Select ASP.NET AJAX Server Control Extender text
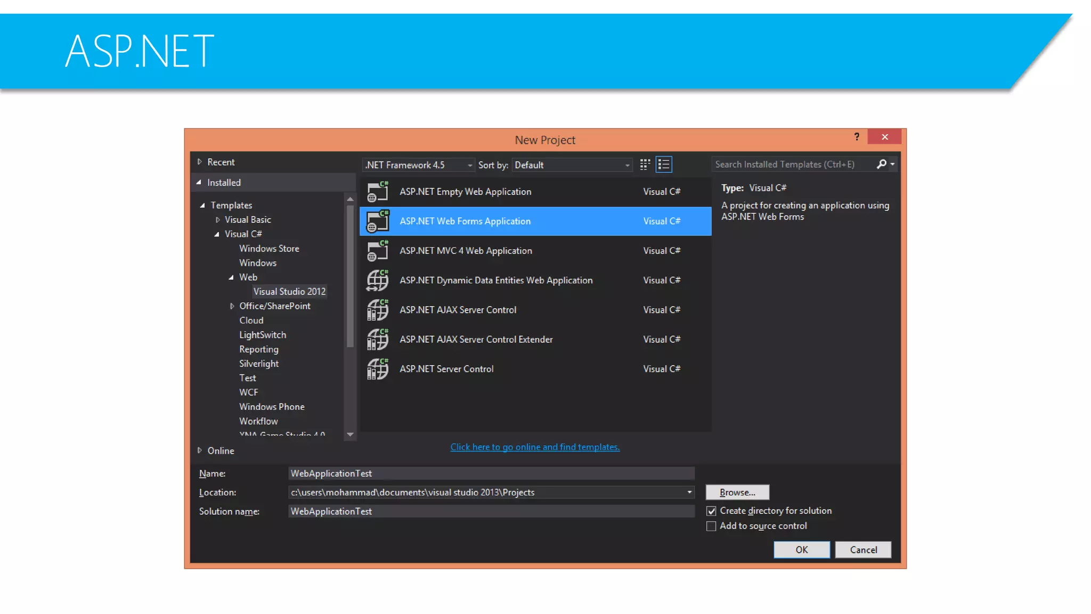Screen dimensions: 1091x614 click(476, 340)
